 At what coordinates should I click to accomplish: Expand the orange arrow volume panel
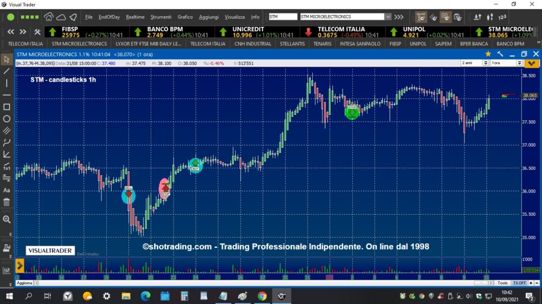[x=20, y=266]
